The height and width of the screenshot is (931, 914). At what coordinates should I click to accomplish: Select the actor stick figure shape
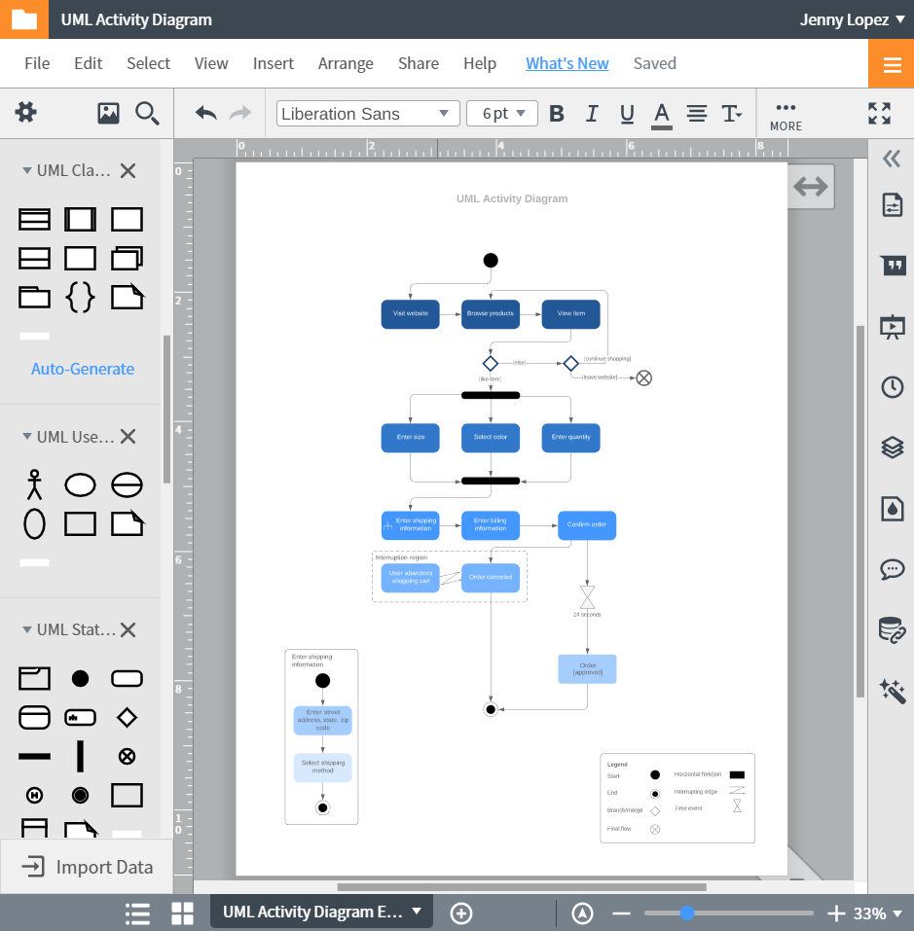(34, 484)
